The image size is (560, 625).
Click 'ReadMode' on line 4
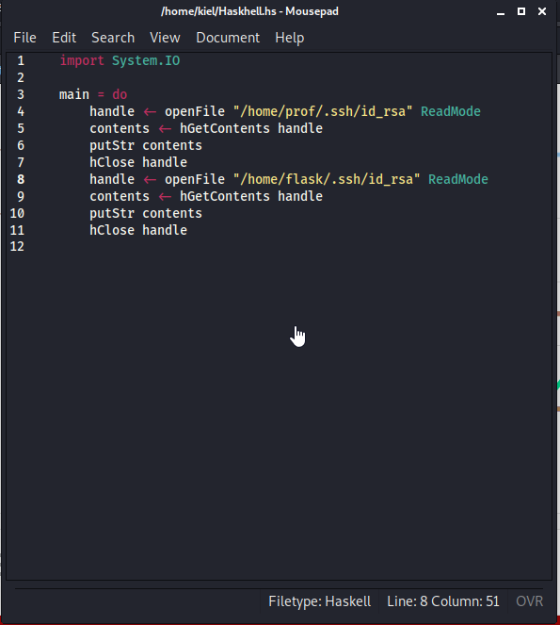(x=451, y=111)
